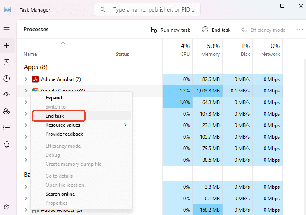This screenshot has height=215, width=306.
Task: Open App history sidebar icon
Action: (x=7, y=79)
